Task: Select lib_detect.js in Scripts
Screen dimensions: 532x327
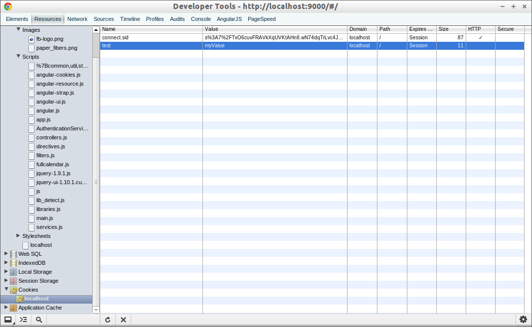Action: pyautogui.click(x=50, y=200)
